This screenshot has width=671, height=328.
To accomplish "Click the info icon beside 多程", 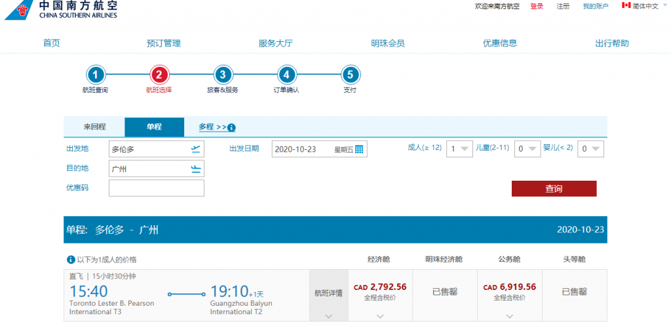I will tap(231, 128).
